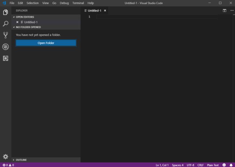Open the Terminal menu
The image size is (235, 167).
[78, 3]
